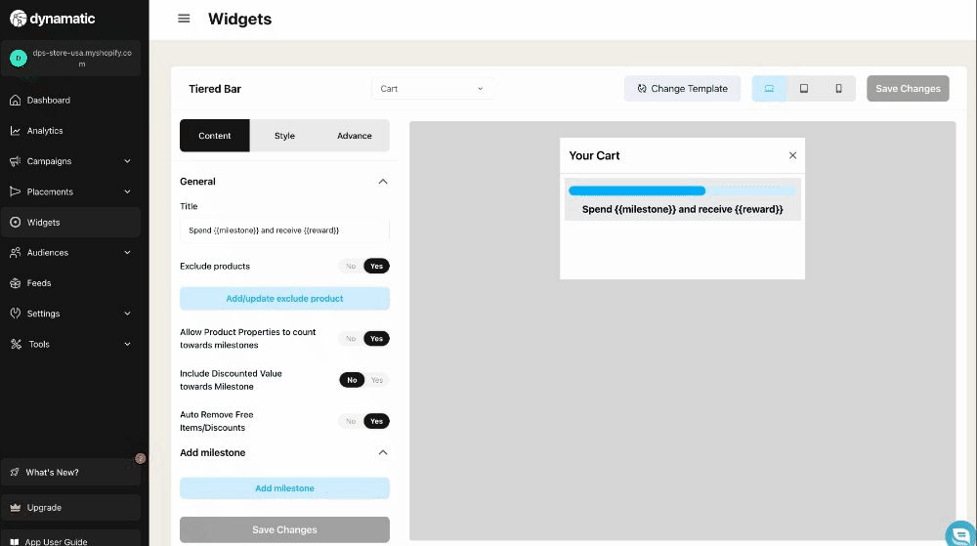Open the Advance tab

(354, 136)
